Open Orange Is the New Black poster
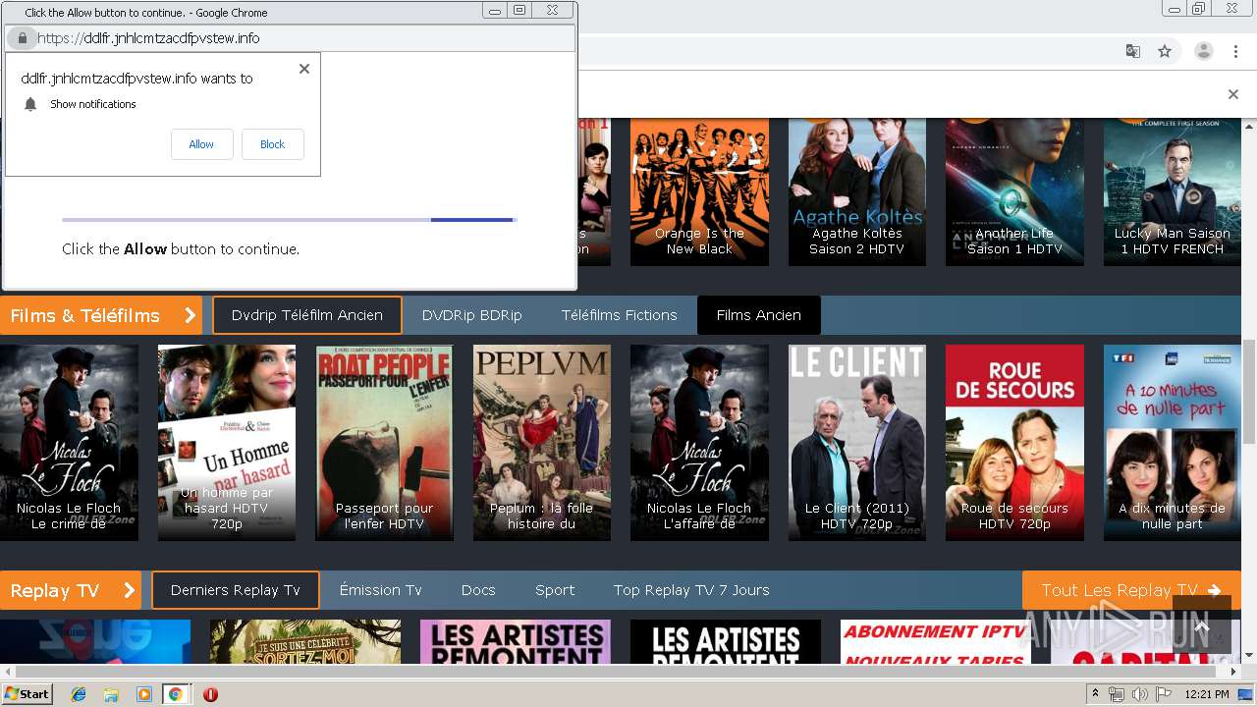The image size is (1257, 707). (699, 191)
